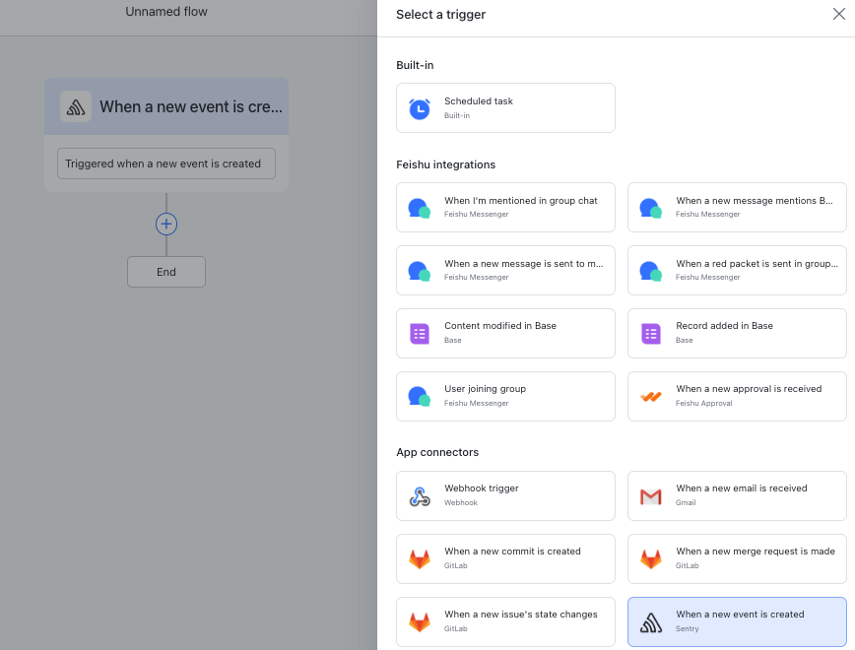Select 'When a new message mentions B...' trigger
Screen dimensions: 855x650
pyautogui.click(x=737, y=207)
